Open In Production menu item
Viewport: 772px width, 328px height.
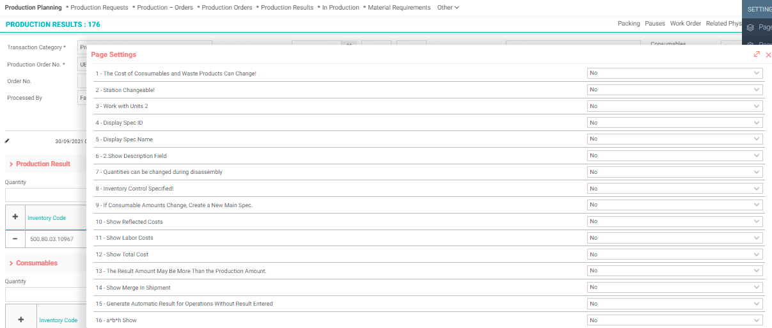[x=340, y=8]
